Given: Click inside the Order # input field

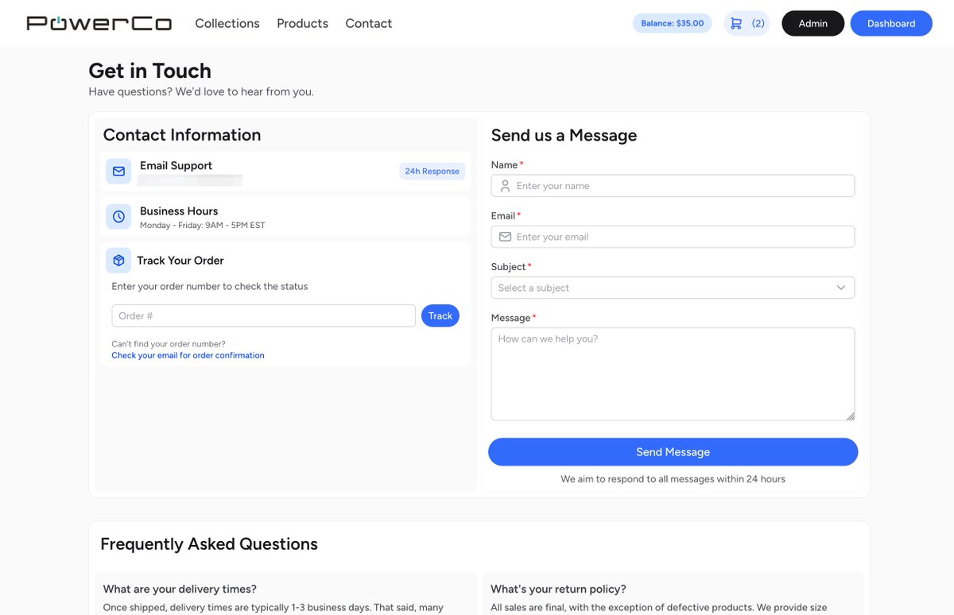Looking at the screenshot, I should click(x=262, y=315).
